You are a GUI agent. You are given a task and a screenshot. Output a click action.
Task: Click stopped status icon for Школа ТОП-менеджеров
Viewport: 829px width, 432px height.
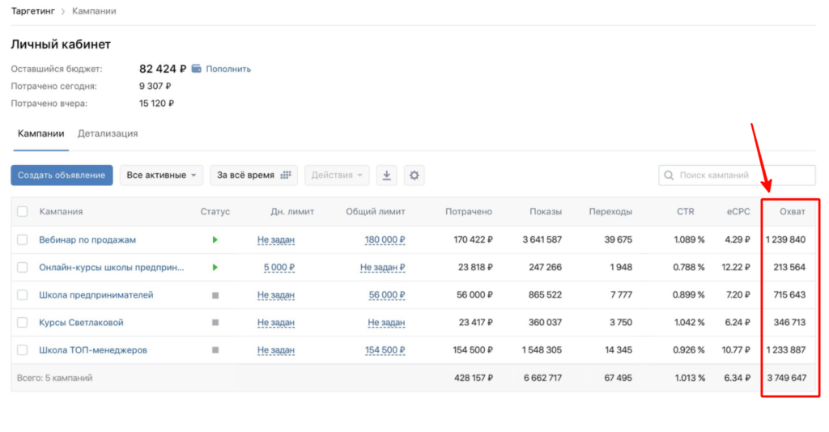pos(215,350)
